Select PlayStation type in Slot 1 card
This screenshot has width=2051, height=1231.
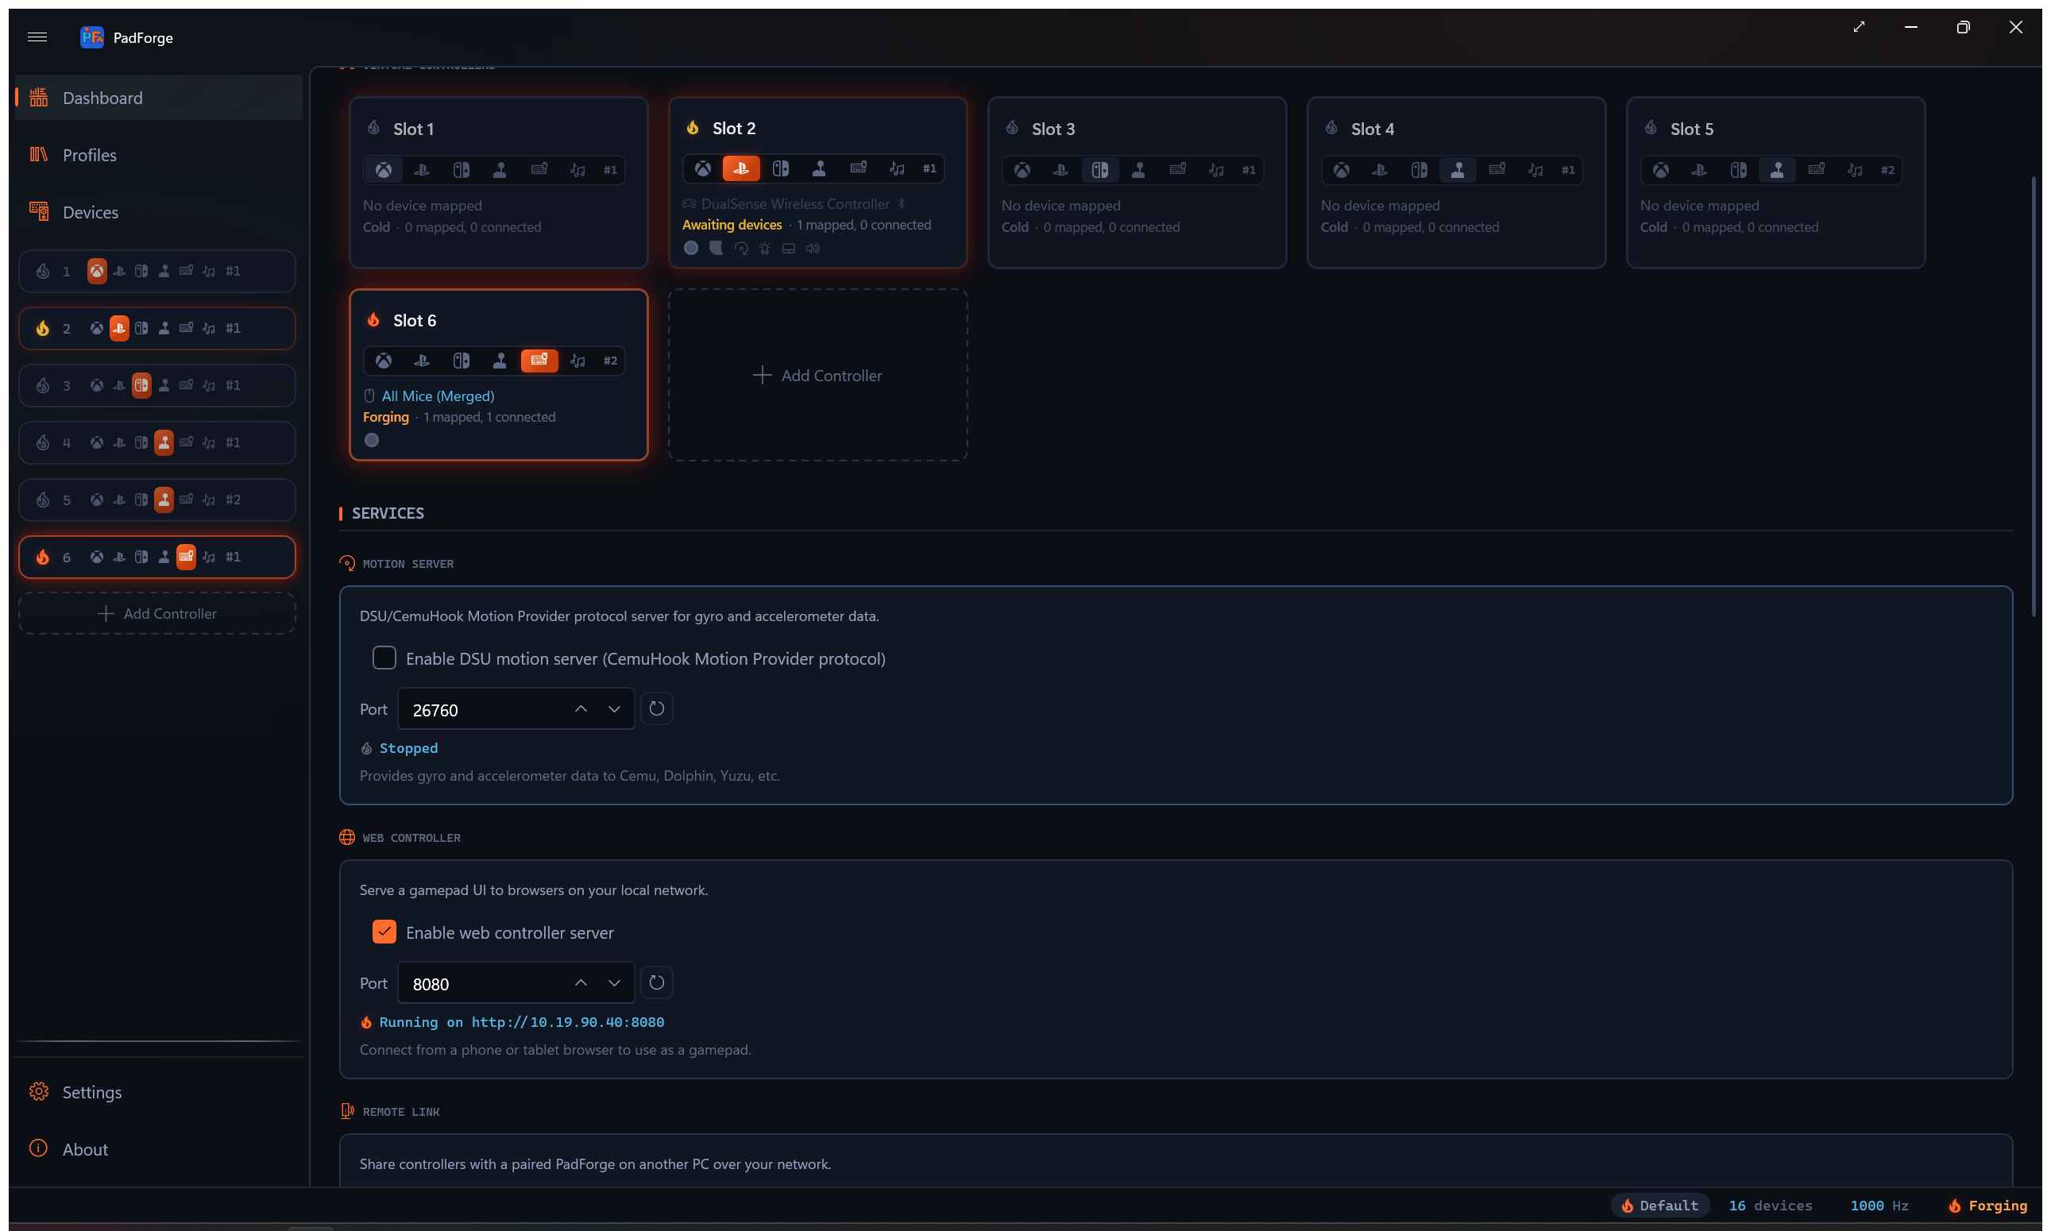coord(423,170)
